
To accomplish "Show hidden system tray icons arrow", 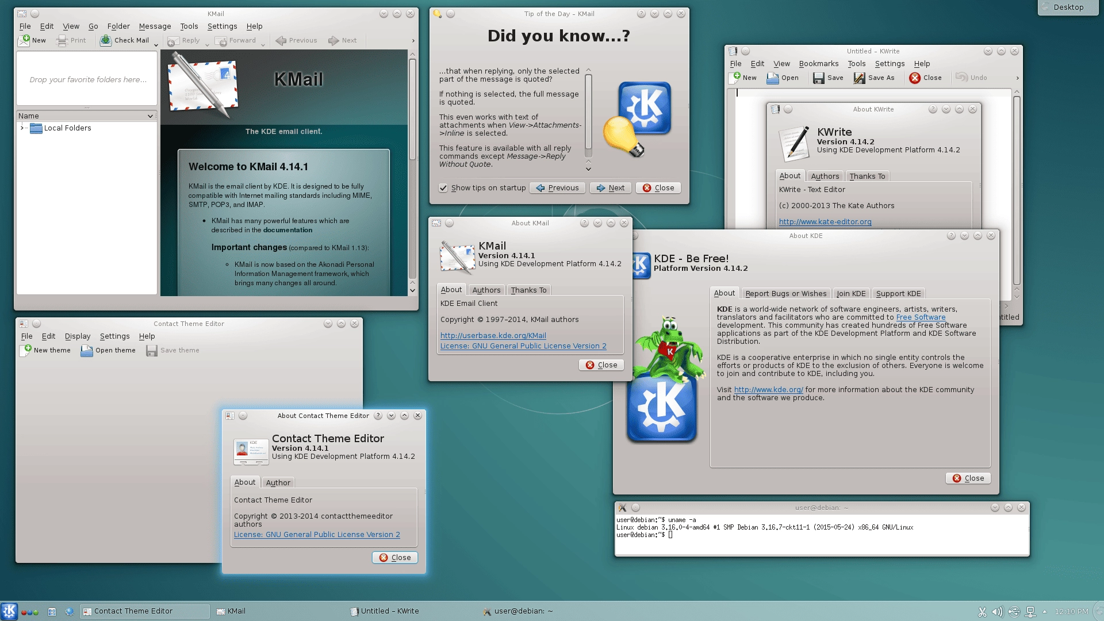I will point(1045,612).
